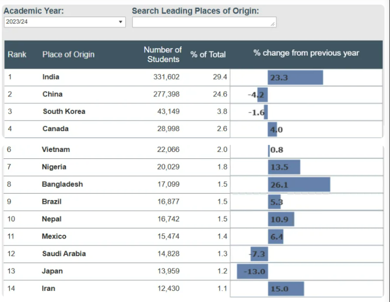Click Iran's 15.0 percent change bar

[x=286, y=289]
